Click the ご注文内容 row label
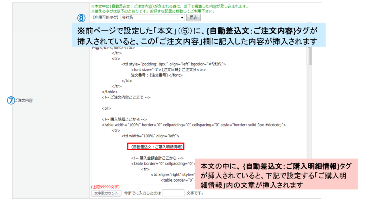This screenshot has width=368, height=201. tap(23, 101)
